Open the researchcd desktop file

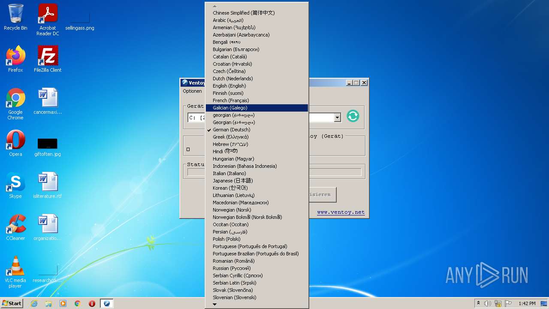pos(48,274)
